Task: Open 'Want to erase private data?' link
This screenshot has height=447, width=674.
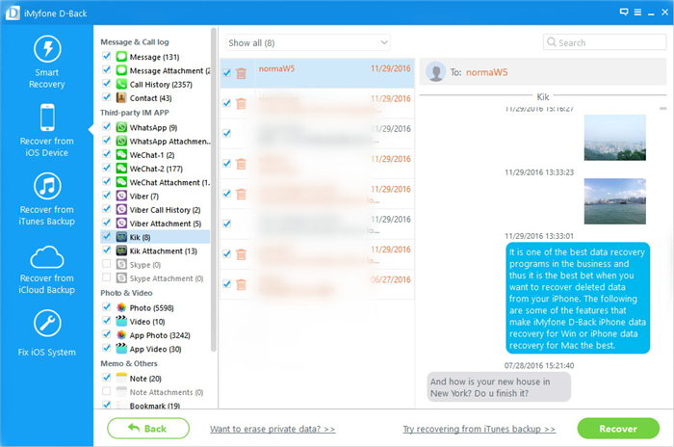Action: coord(272,429)
